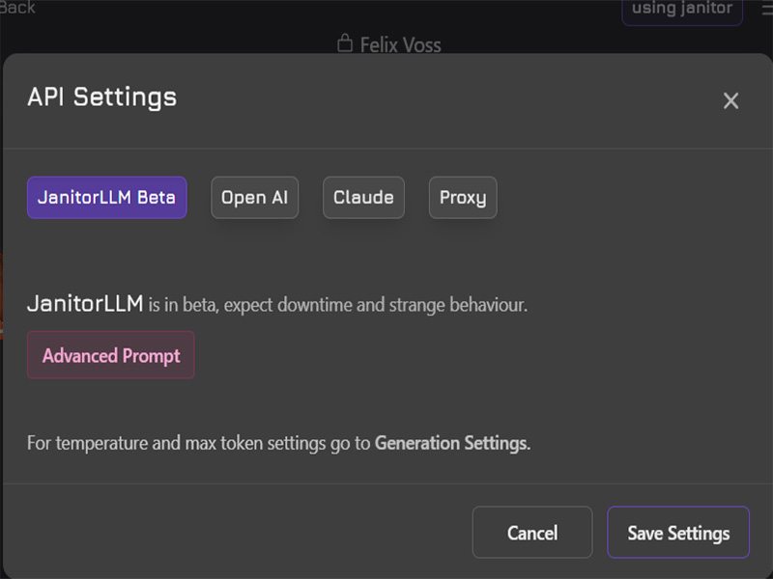
Task: Open the Advanced Prompt editor
Action: (111, 355)
